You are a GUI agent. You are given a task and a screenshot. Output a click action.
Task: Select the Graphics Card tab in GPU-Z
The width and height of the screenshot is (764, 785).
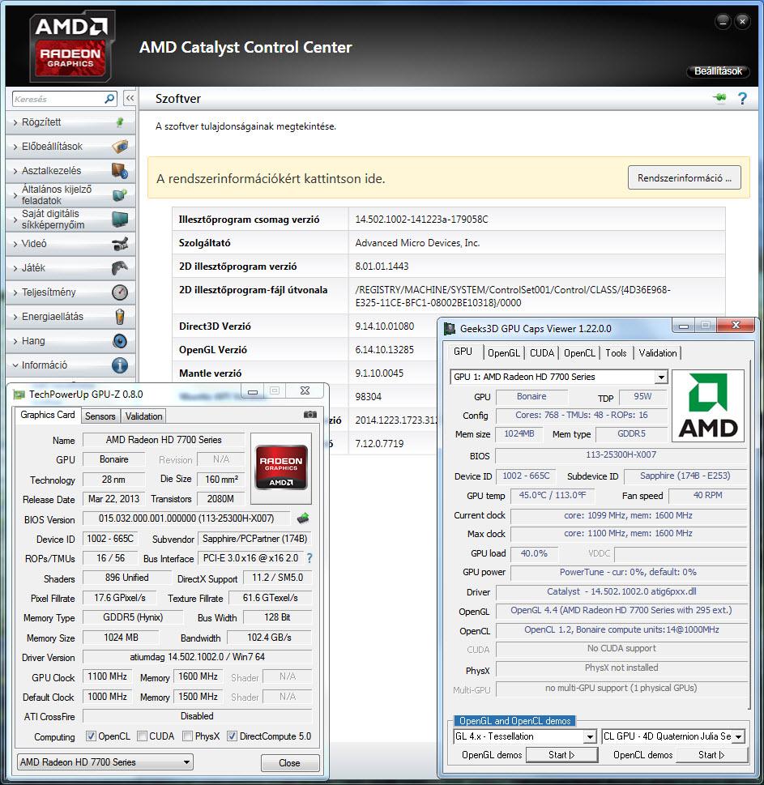[x=48, y=415]
